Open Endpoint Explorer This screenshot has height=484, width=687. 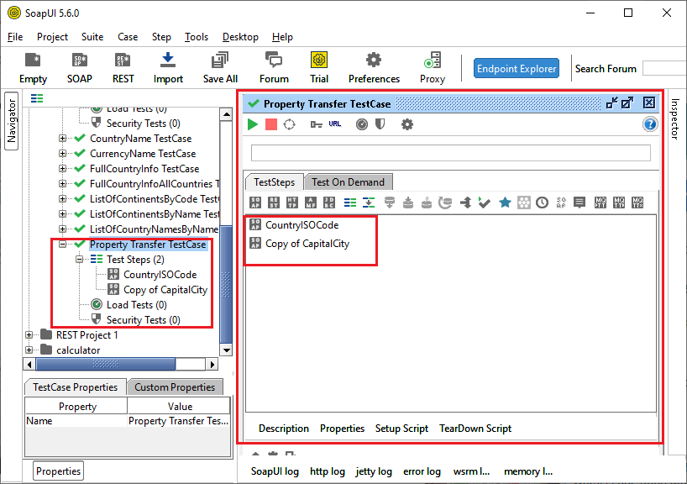pos(517,68)
